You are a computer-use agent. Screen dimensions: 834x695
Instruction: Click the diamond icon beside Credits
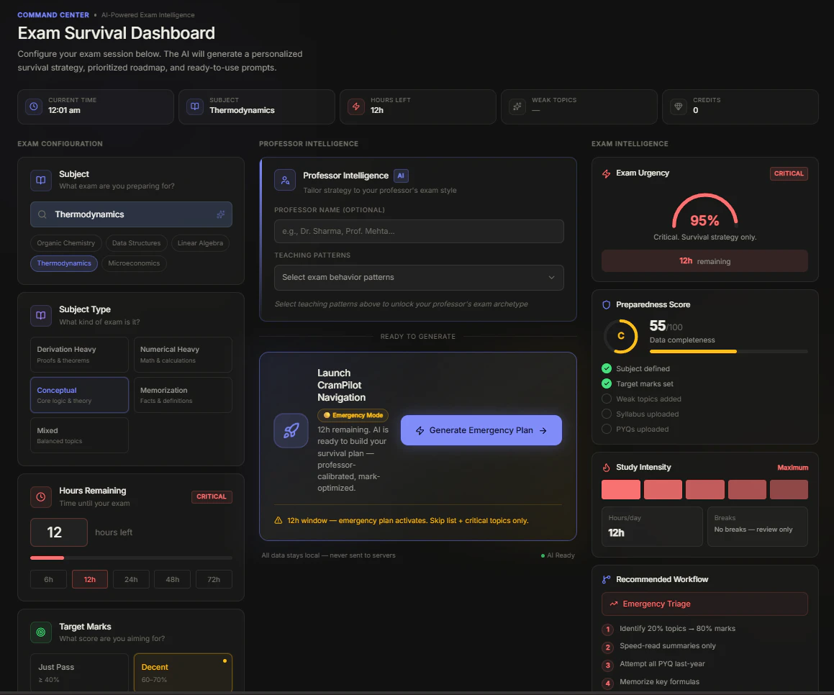[678, 106]
